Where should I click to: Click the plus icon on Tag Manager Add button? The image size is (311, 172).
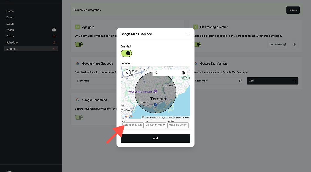coord(295,81)
